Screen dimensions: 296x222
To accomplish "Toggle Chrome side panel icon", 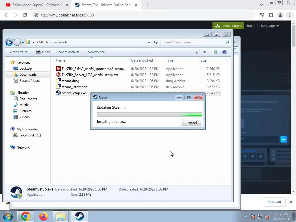I will [x=271, y=15].
